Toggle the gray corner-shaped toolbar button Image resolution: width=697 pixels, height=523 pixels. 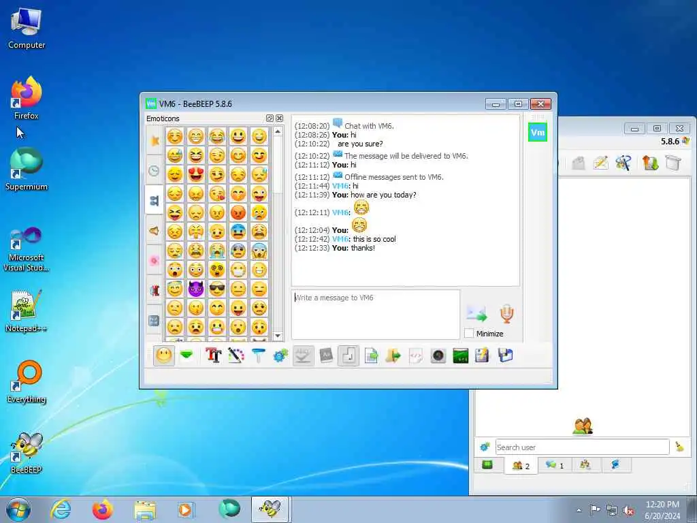[348, 355]
